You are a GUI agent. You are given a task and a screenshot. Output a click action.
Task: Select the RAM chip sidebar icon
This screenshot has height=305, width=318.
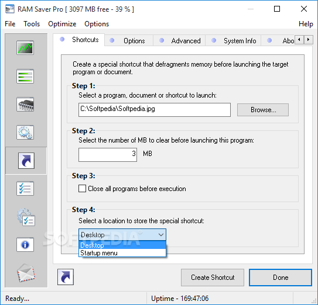(x=25, y=105)
